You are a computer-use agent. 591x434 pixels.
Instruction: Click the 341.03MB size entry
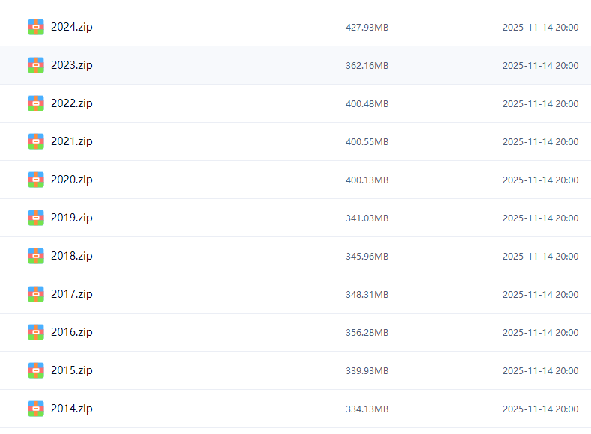coord(367,218)
